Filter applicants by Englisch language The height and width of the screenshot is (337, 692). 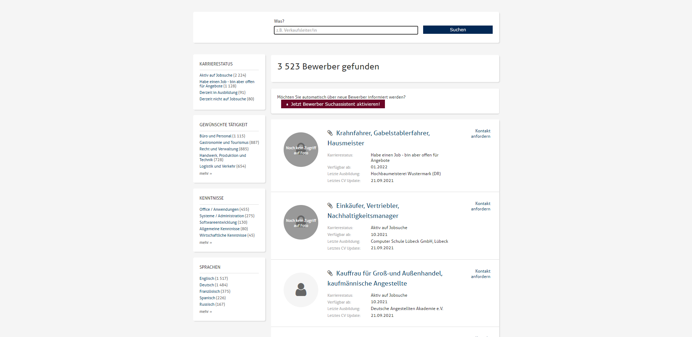[x=207, y=279]
